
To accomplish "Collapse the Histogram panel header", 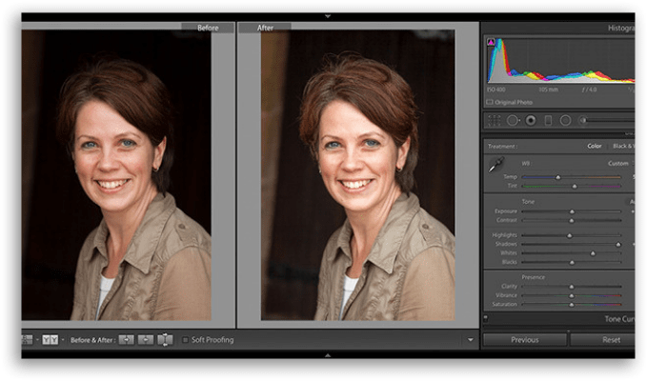I will [621, 28].
